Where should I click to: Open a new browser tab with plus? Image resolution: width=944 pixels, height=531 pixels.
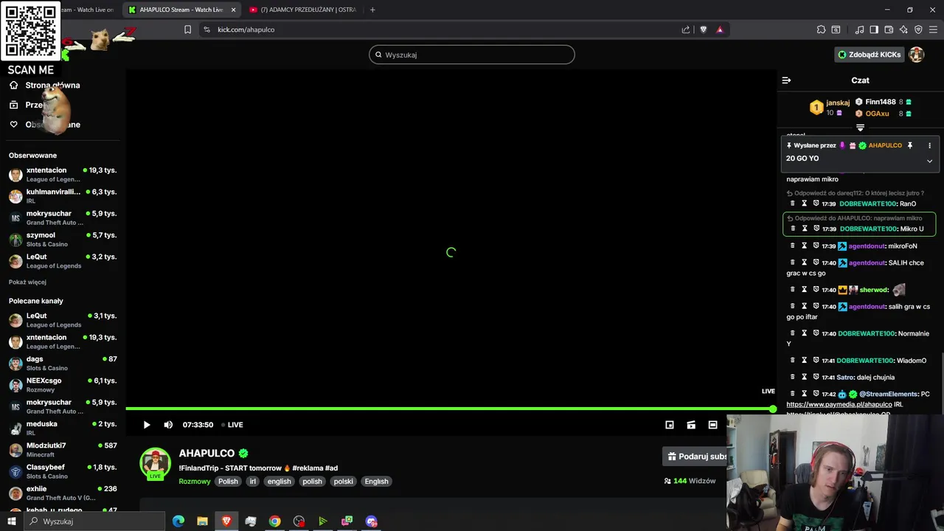[x=372, y=10]
